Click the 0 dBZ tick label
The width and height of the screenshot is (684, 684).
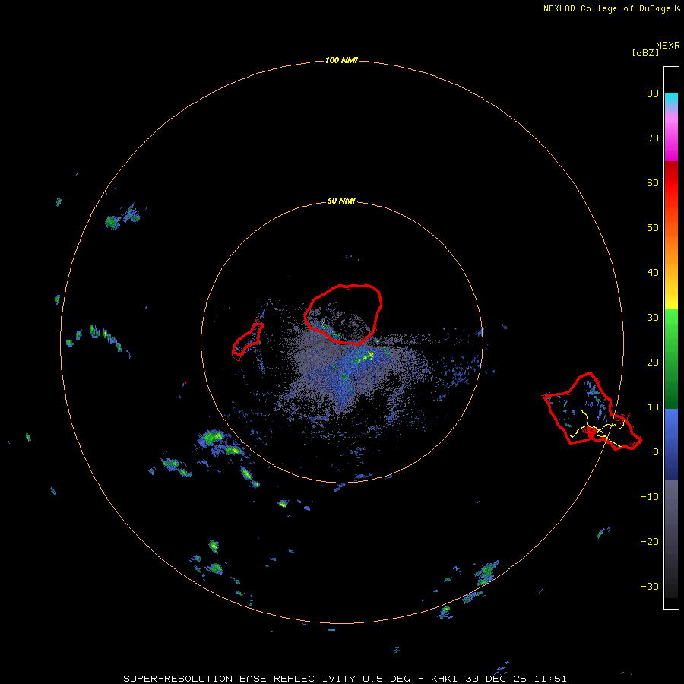pos(656,452)
